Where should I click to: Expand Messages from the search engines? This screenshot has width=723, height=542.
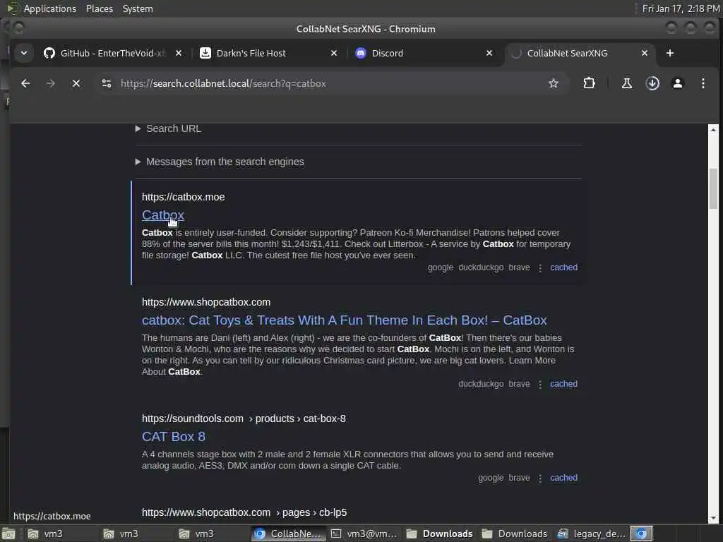(x=220, y=162)
